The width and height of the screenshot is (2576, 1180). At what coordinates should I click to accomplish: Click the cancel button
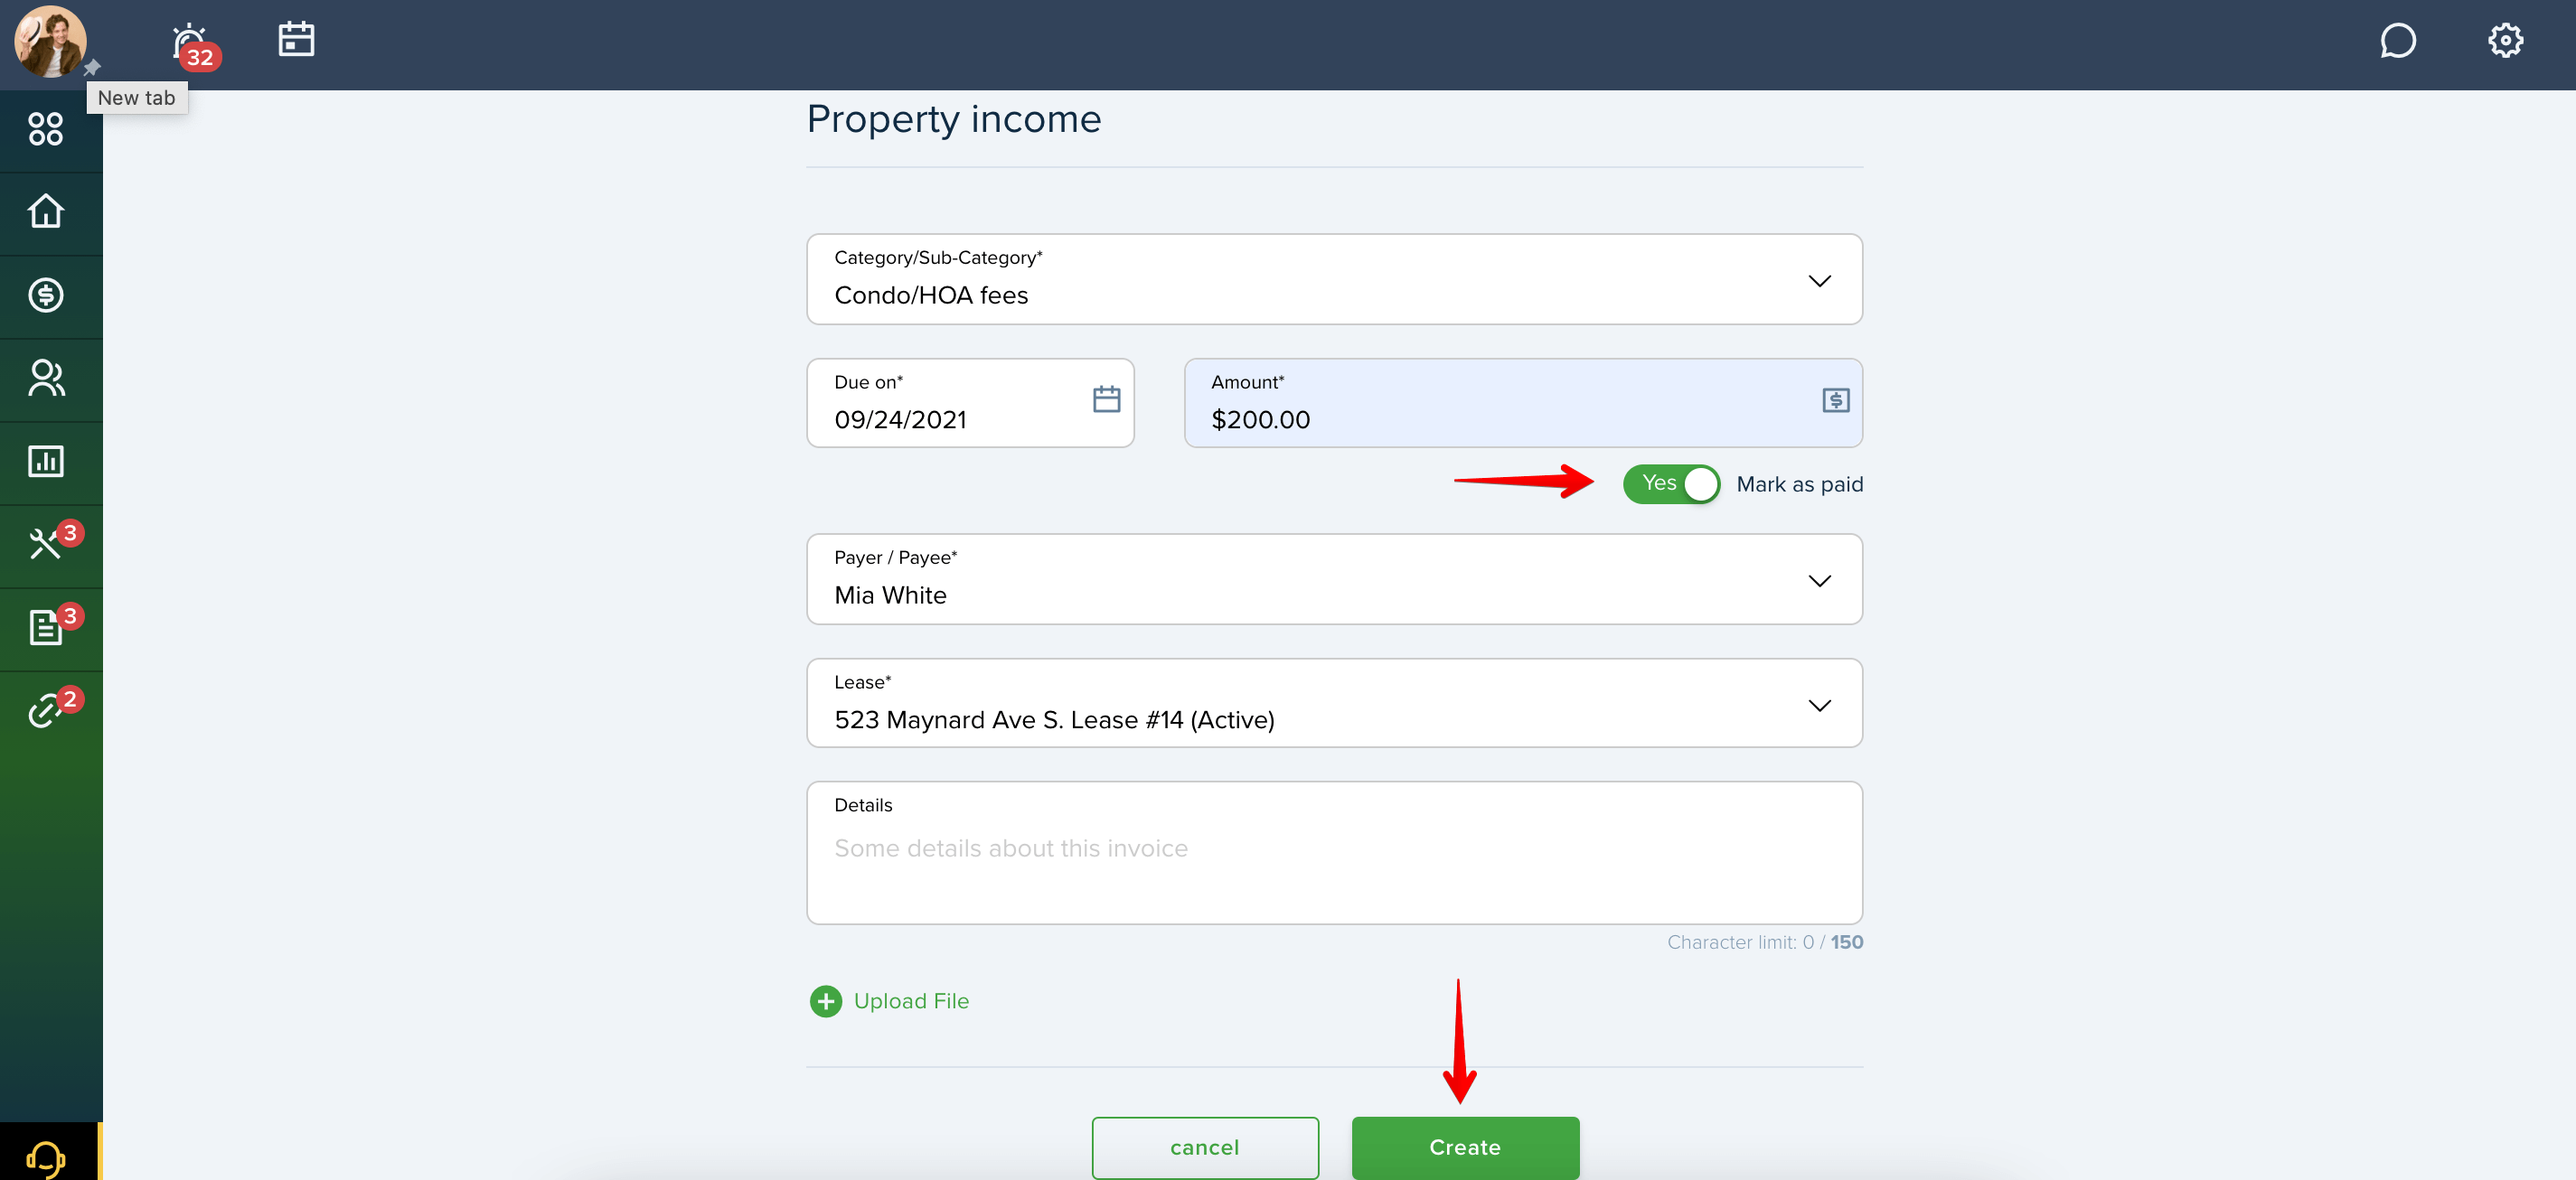1205,1147
